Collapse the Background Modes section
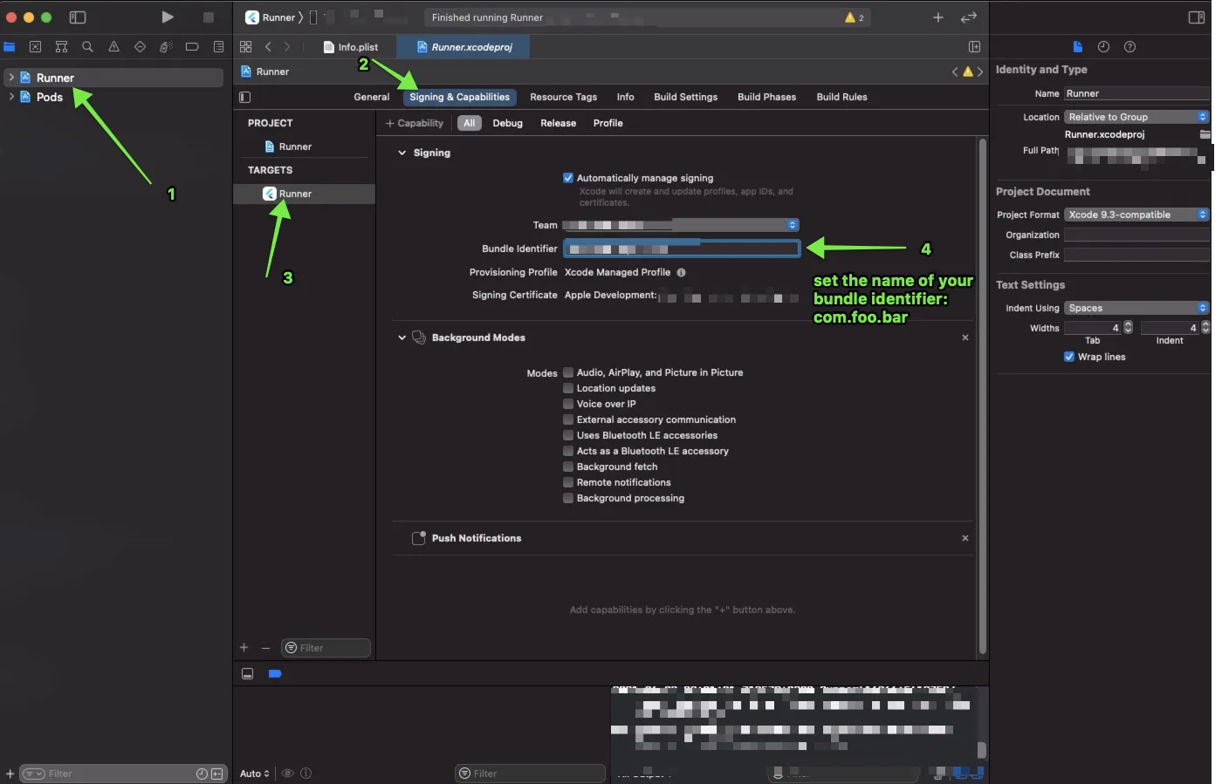This screenshot has height=784, width=1222. point(402,337)
